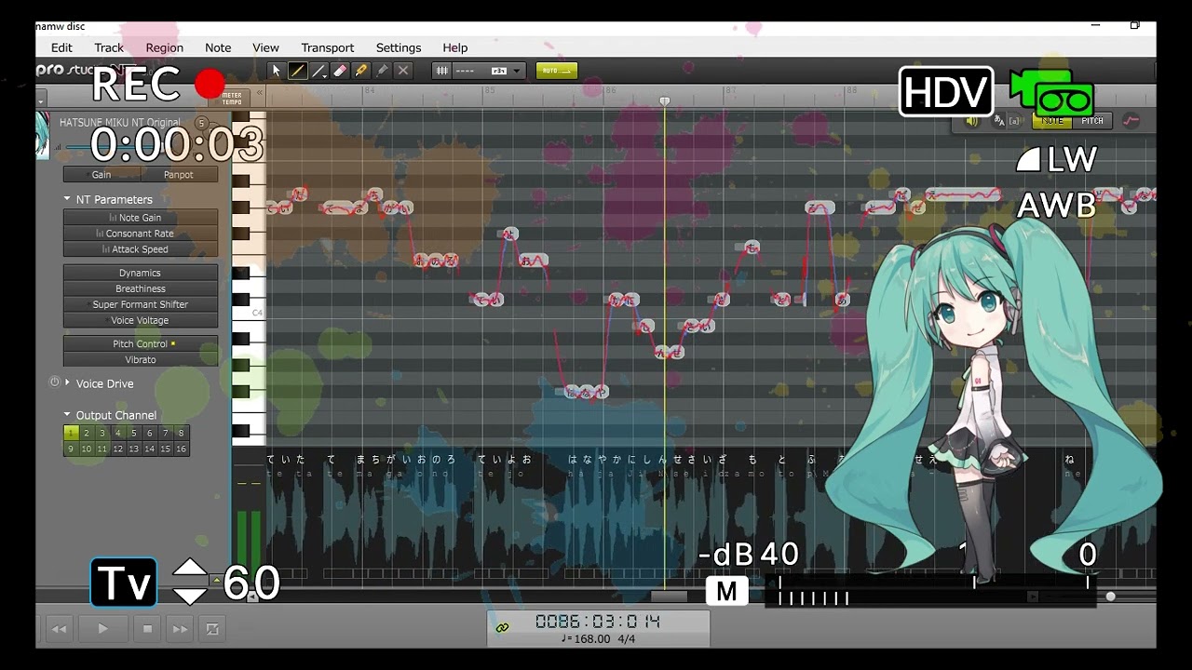The image size is (1192, 670).
Task: Collapse panel with double-chevron arrow
Action: click(x=260, y=93)
